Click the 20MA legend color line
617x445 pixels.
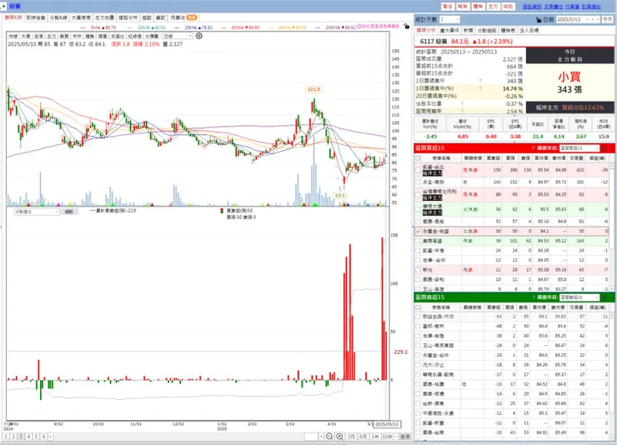[177, 27]
